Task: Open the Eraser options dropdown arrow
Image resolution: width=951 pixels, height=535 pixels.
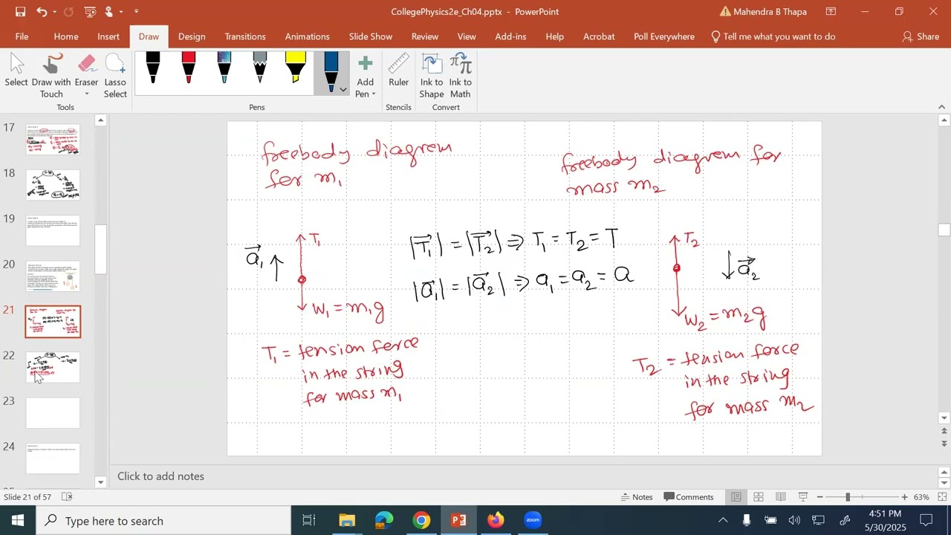Action: pos(86,94)
